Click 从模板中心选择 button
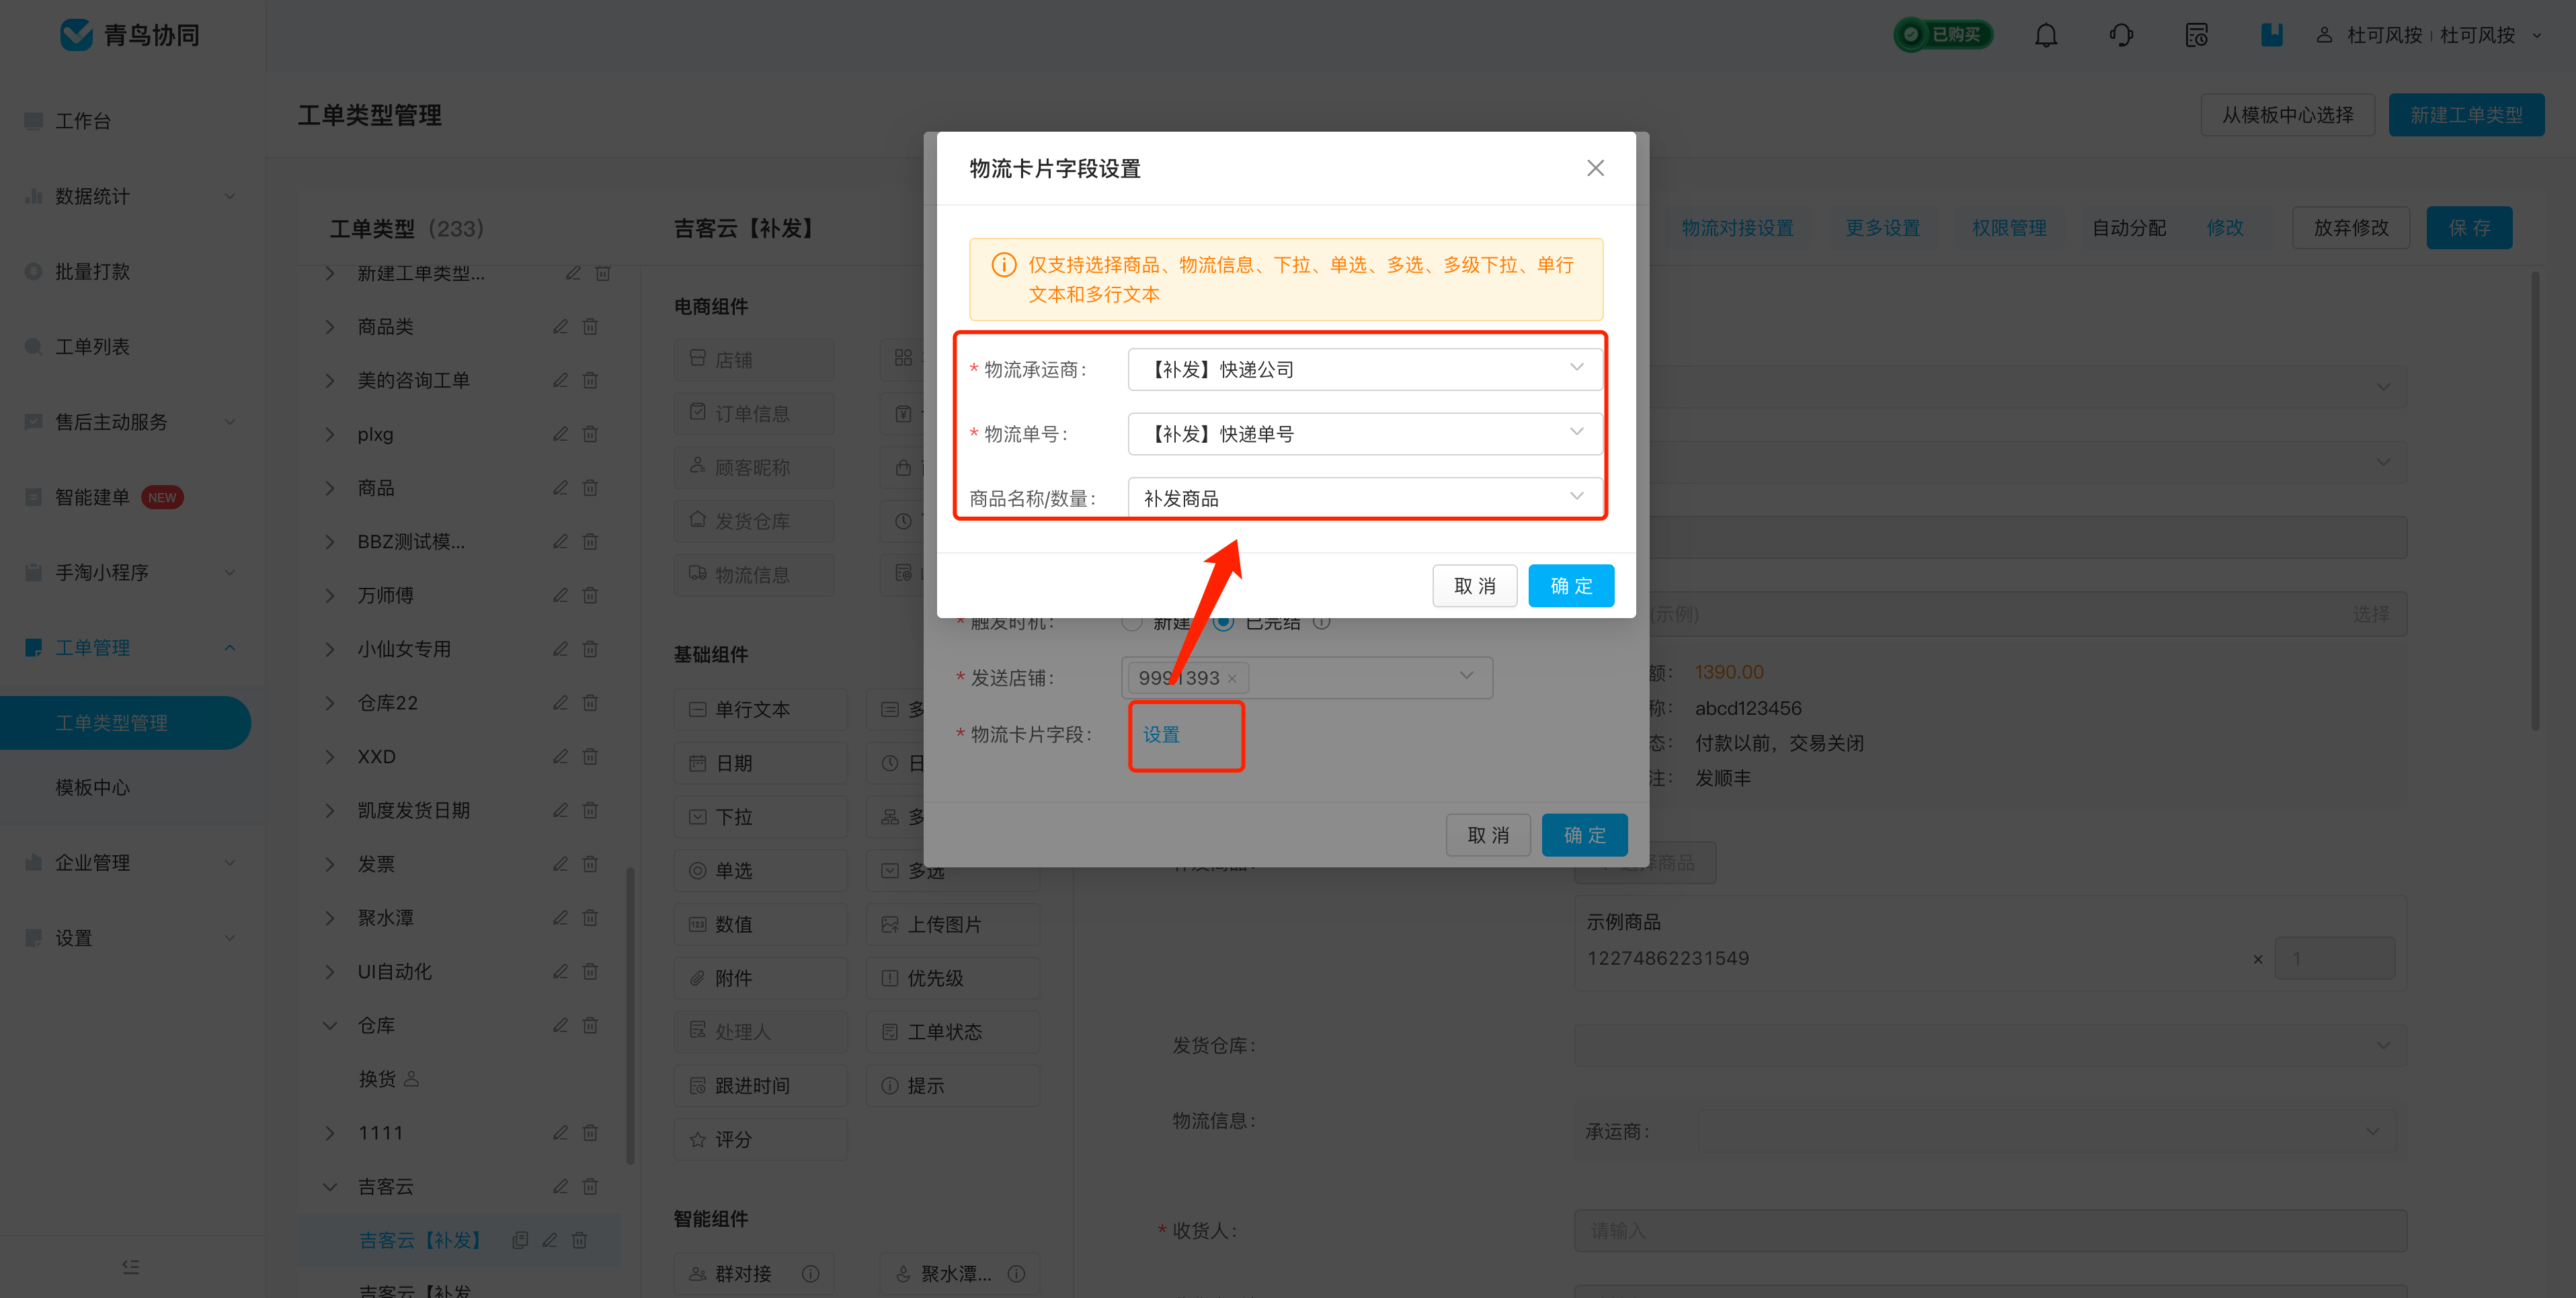The width and height of the screenshot is (2576, 1298). click(x=2287, y=115)
